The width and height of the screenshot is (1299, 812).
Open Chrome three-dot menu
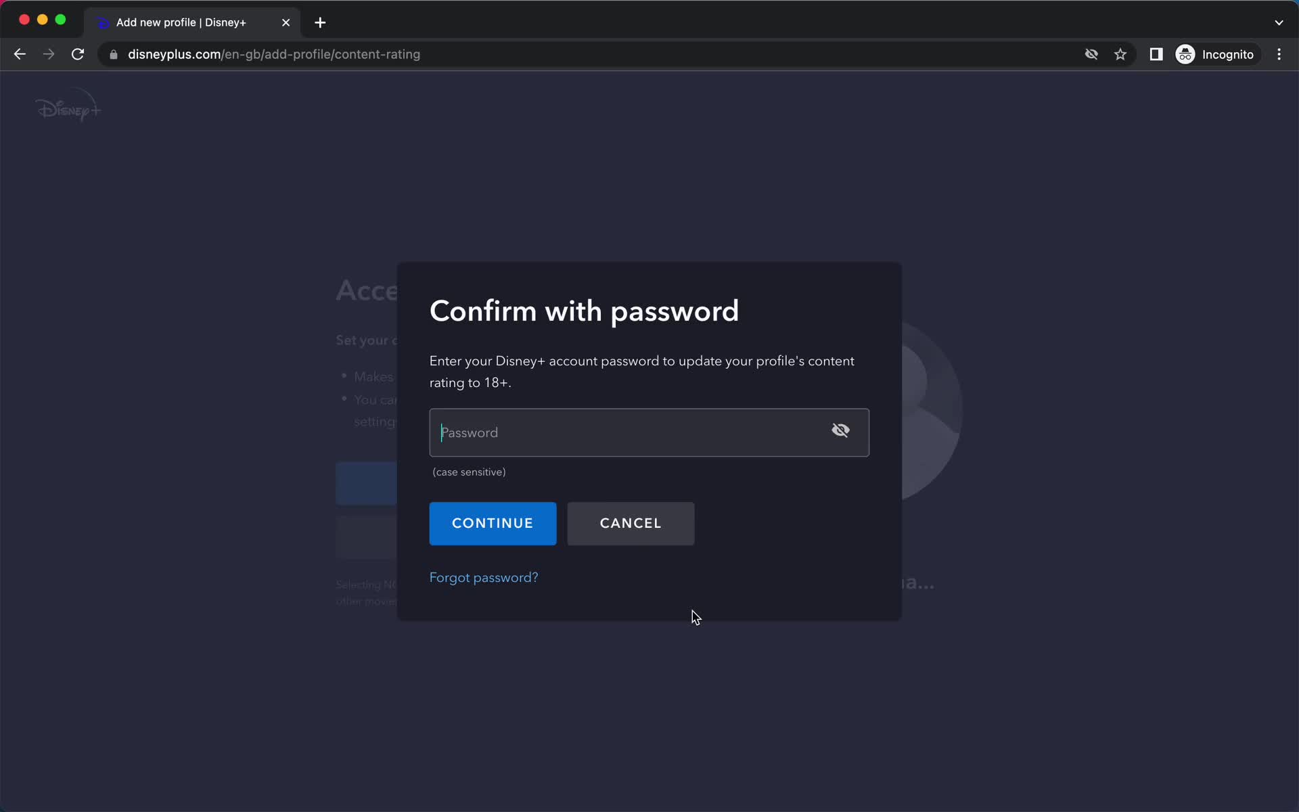coord(1279,54)
